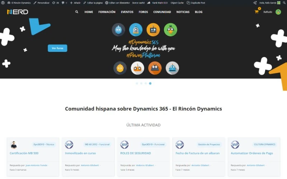Screen dimensions: 287x179
Task: Open COMUNIDAD menu
Action: (x=162, y=12)
